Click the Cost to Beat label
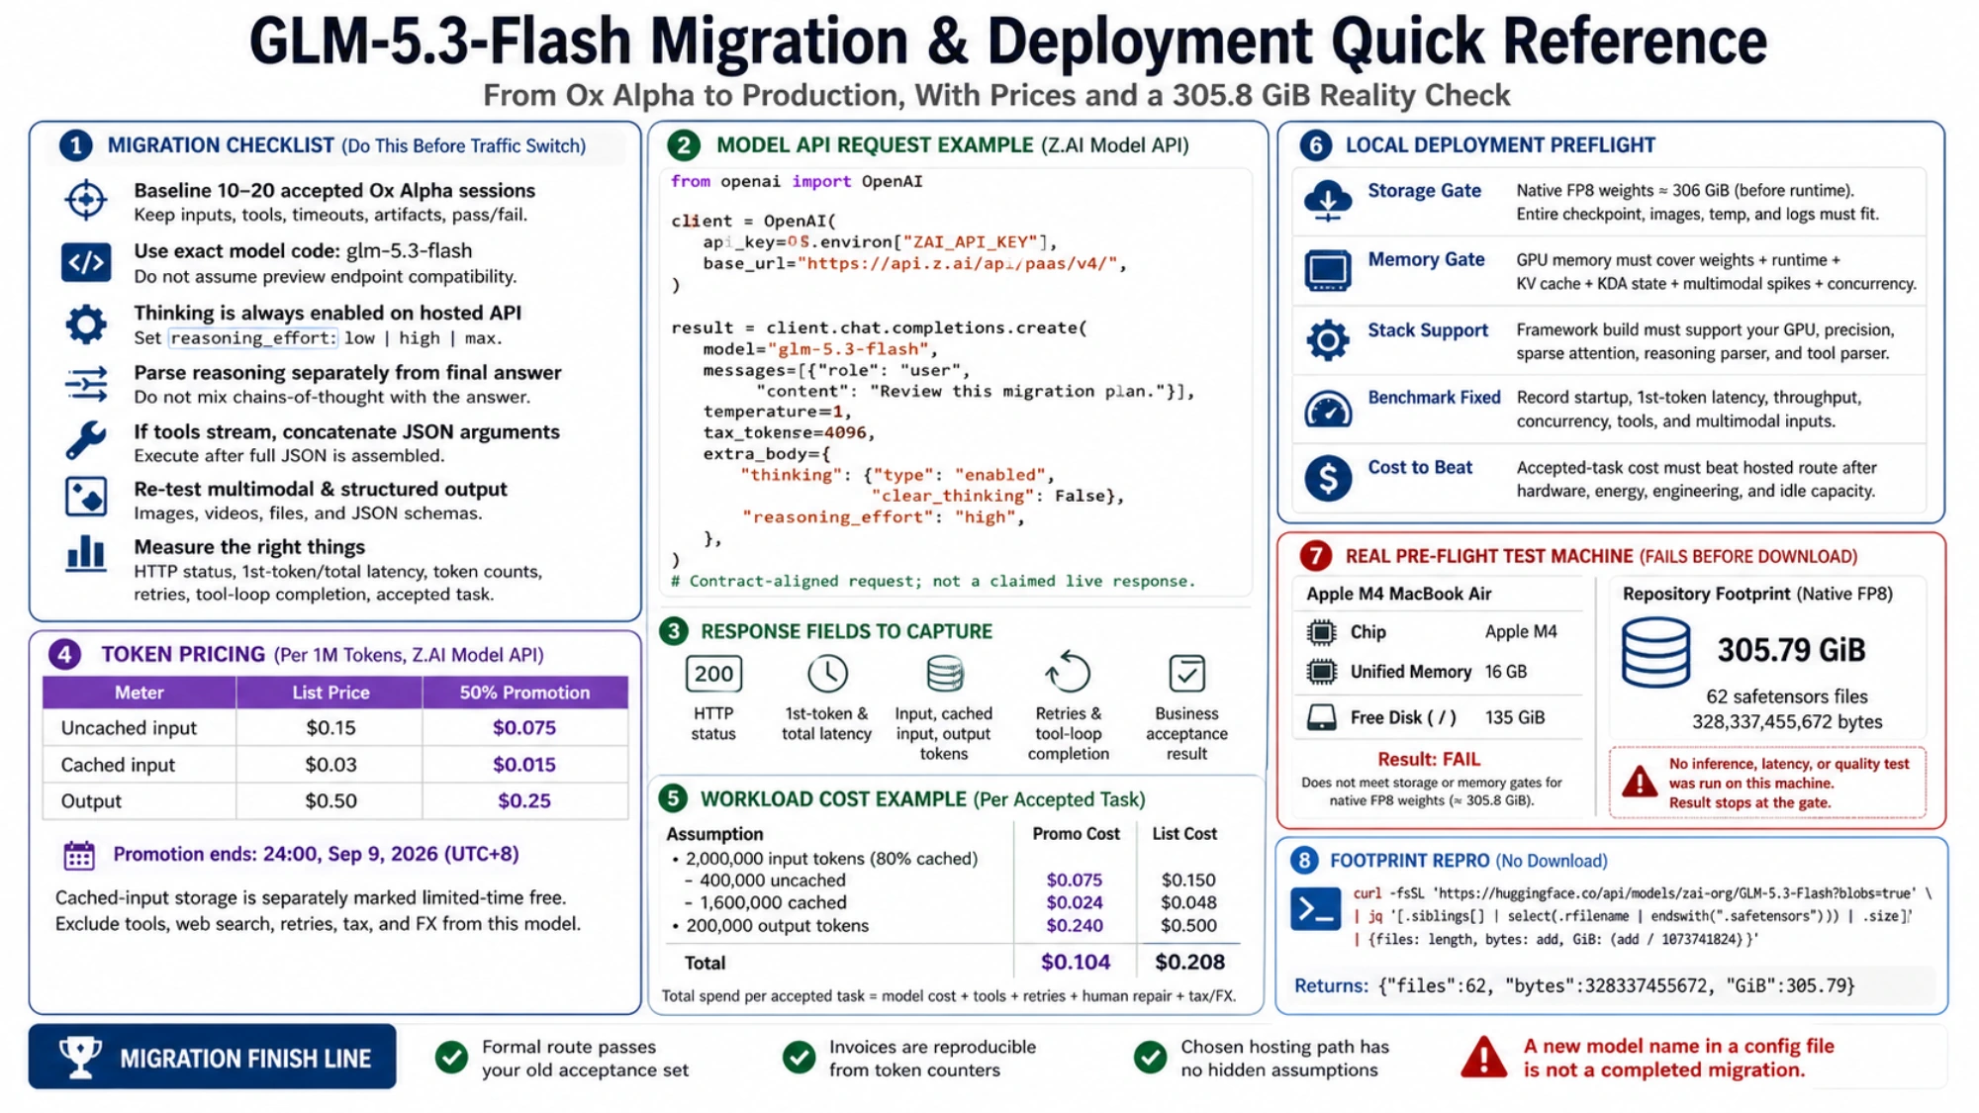1979x1113 pixels. (1420, 468)
